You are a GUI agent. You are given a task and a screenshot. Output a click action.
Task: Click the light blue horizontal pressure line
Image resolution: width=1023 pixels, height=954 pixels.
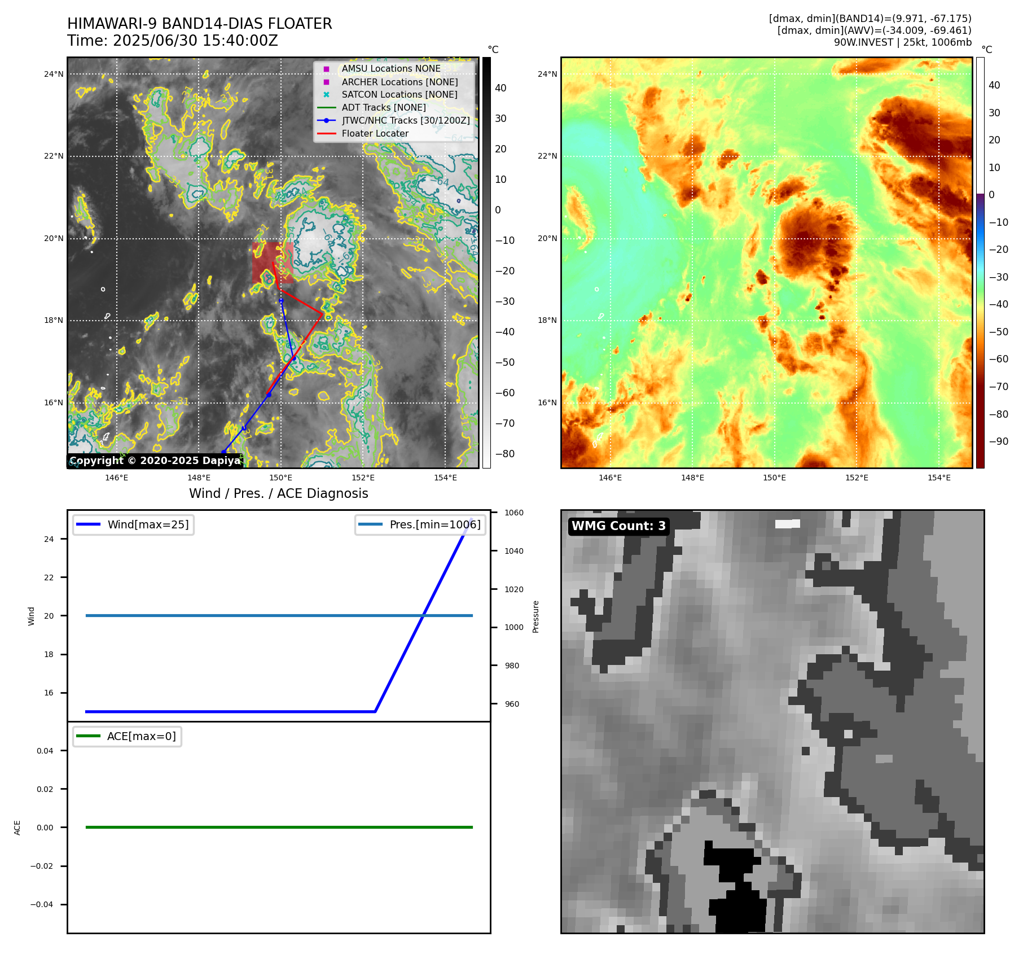[279, 615]
